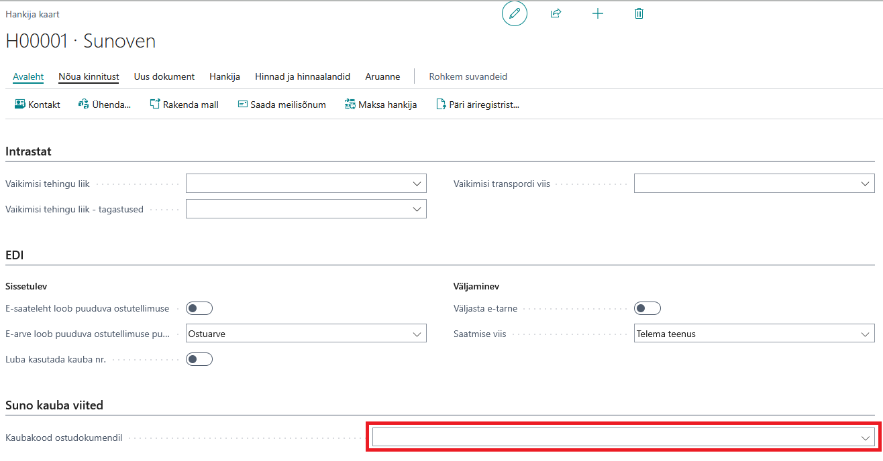Click the Hankija kaart caption
883x461 pixels.
pyautogui.click(x=32, y=14)
